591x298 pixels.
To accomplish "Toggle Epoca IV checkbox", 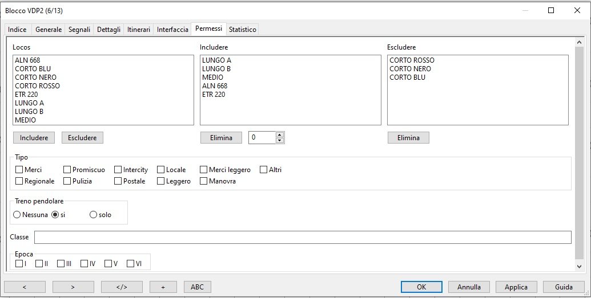I will coord(85,263).
